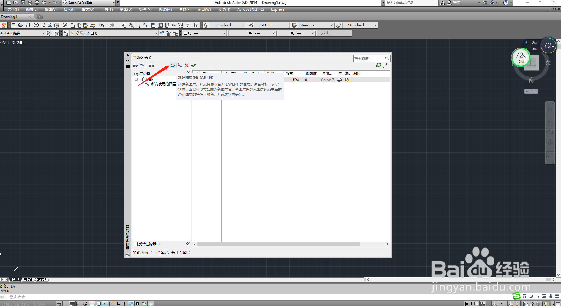561x306 pixels.
Task: Check the 反转过滤器 checkbox
Action: [x=136, y=244]
